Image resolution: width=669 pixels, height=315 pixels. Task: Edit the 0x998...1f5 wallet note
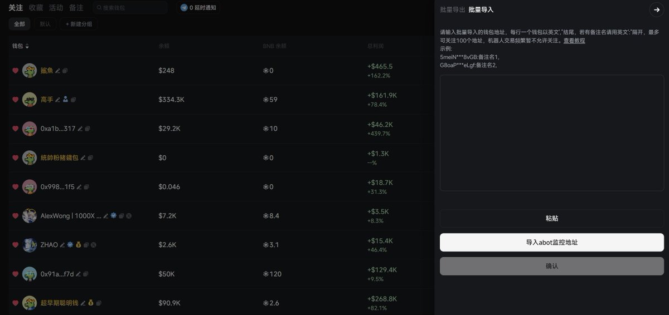coord(79,187)
